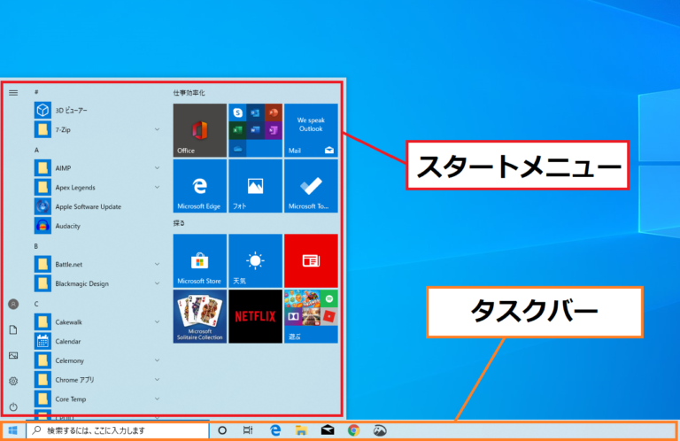
Task: Jump to the # letter header
Action: pyautogui.click(x=36, y=92)
